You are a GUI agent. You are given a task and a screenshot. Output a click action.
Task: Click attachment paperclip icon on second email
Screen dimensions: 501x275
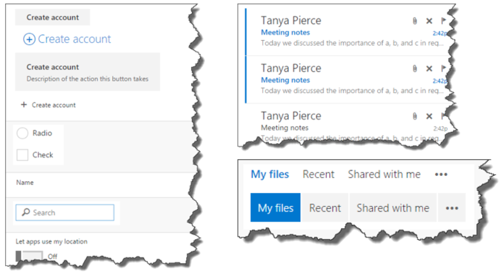[414, 69]
